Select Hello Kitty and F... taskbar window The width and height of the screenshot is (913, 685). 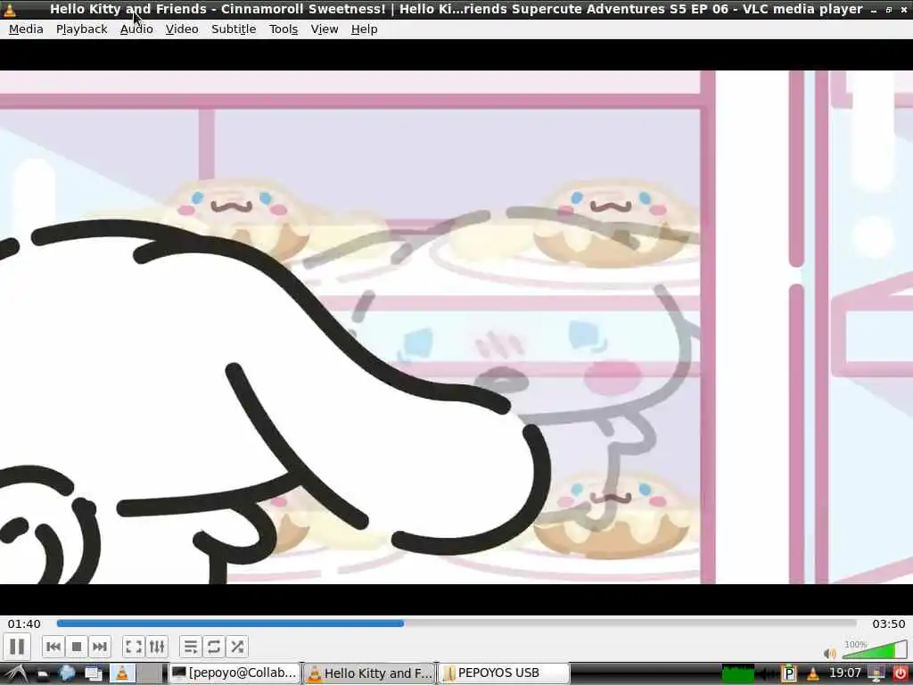[x=370, y=673]
